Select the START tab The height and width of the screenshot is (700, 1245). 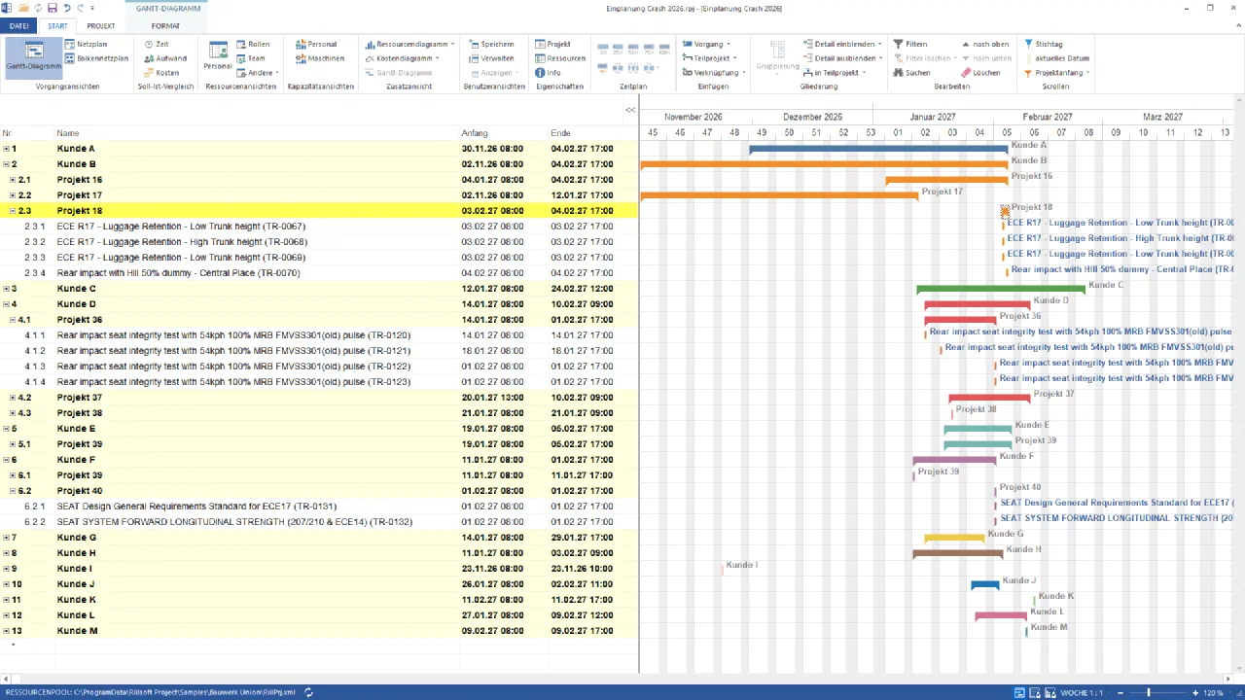click(x=58, y=26)
